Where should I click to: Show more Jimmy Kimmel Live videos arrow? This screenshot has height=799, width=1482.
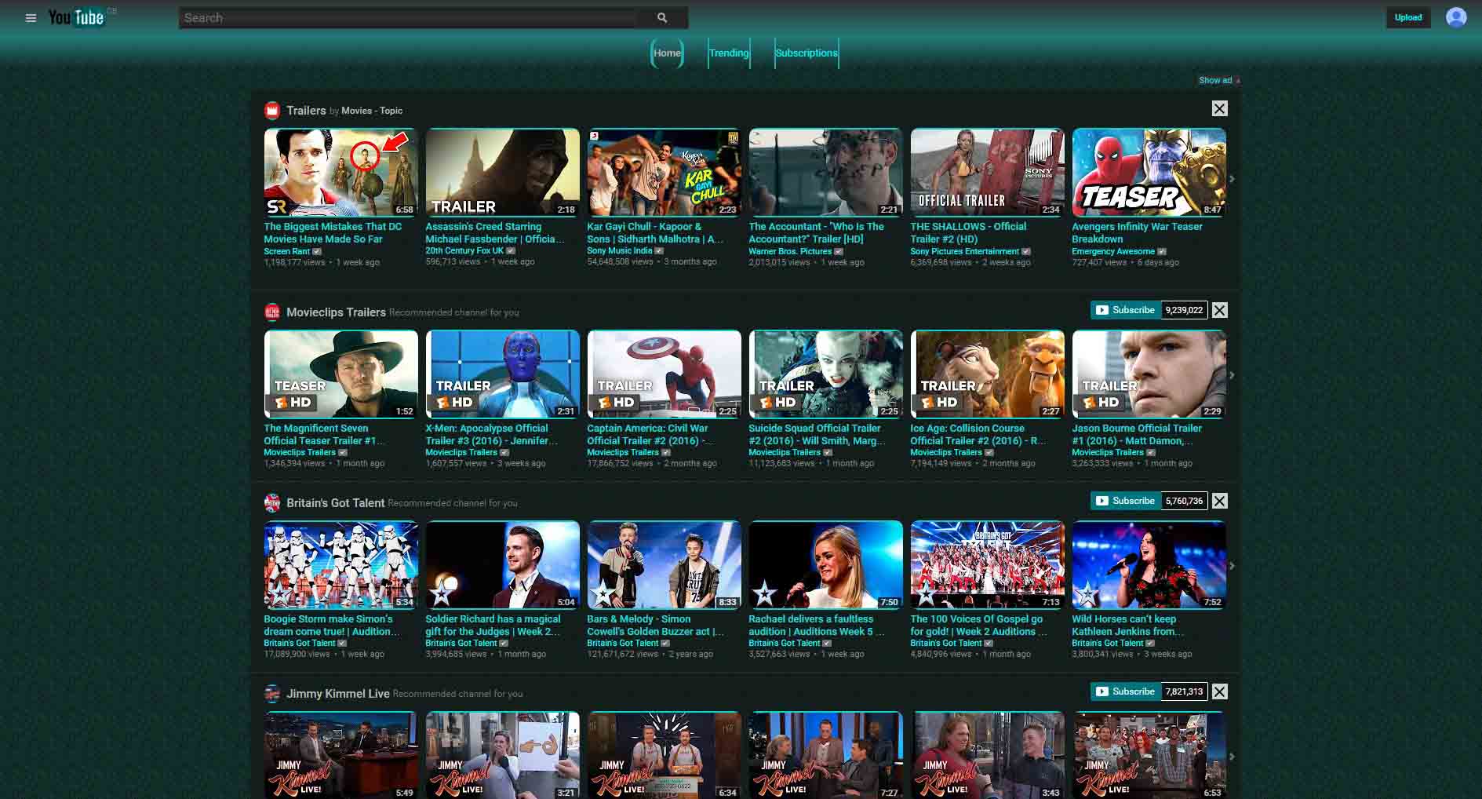click(1232, 757)
